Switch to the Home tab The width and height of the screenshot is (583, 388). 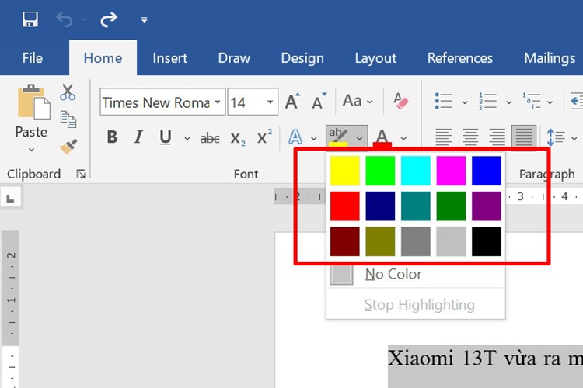[103, 58]
